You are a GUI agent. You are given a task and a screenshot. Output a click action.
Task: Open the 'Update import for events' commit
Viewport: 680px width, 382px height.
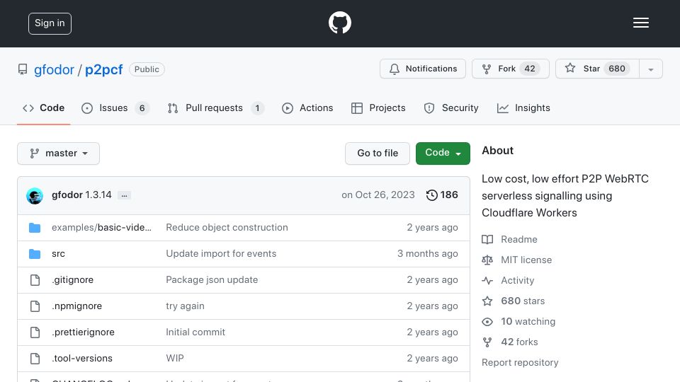click(x=221, y=254)
